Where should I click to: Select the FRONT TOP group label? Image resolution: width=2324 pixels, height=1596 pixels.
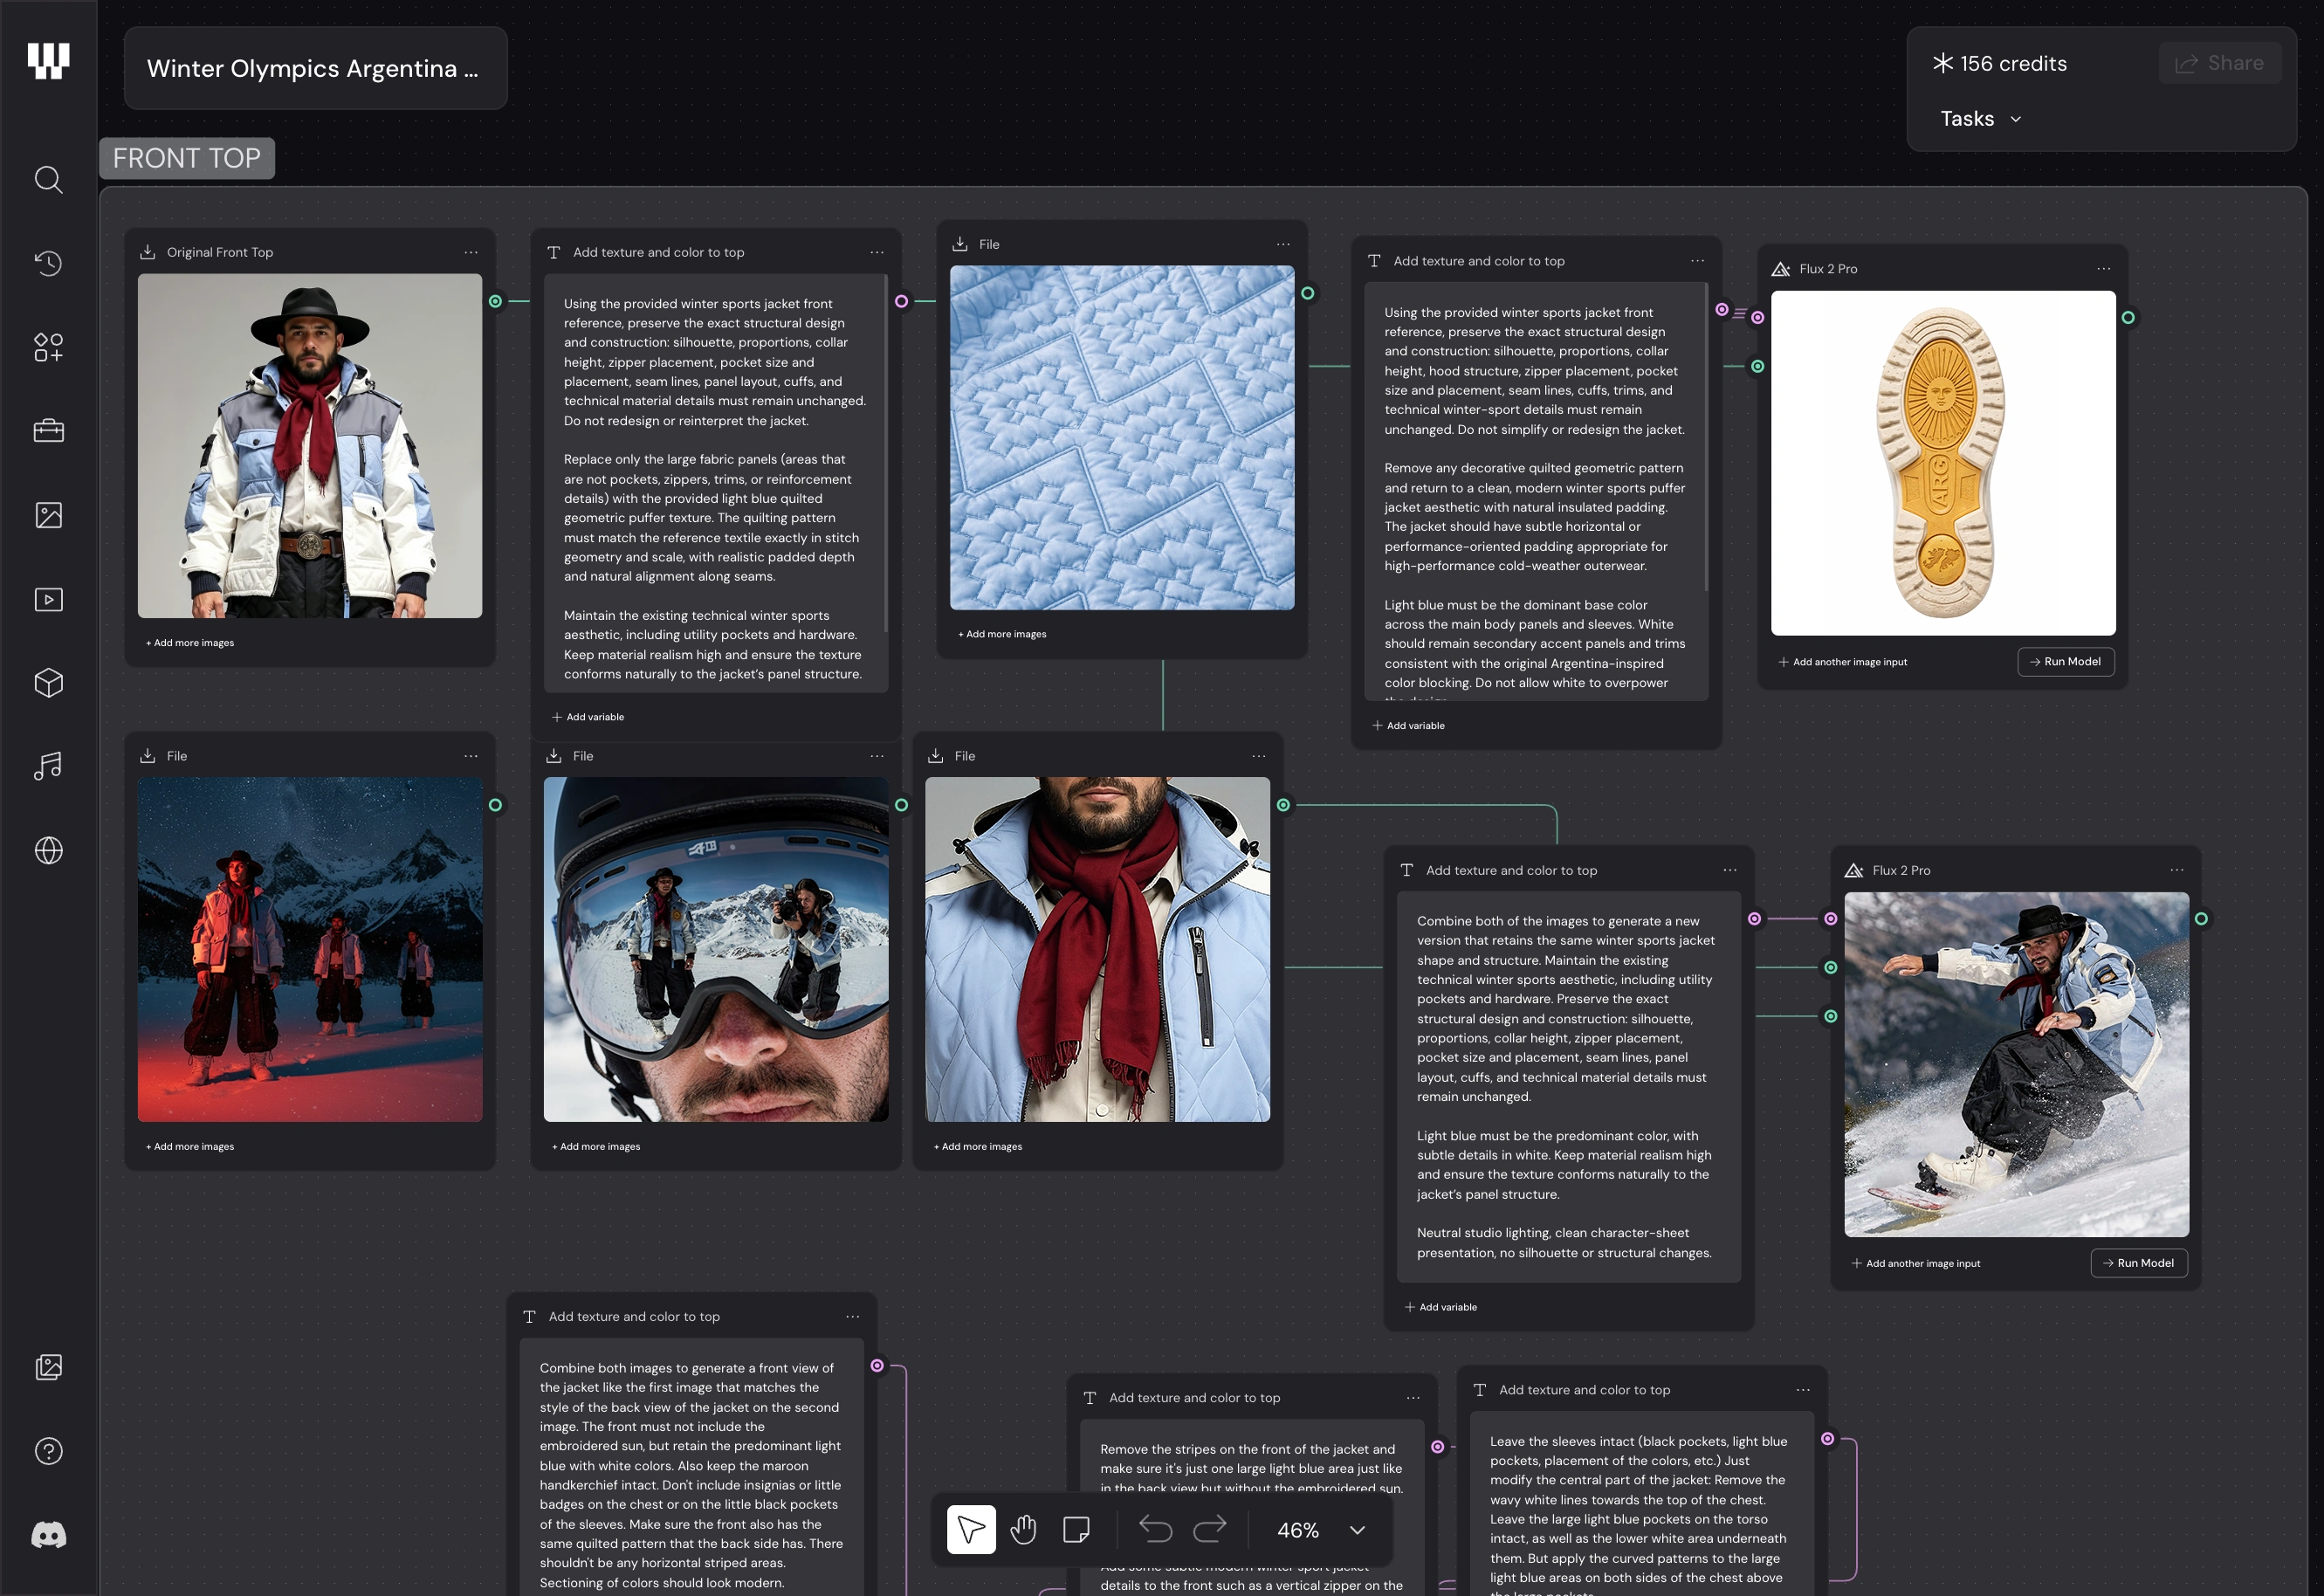(x=187, y=158)
